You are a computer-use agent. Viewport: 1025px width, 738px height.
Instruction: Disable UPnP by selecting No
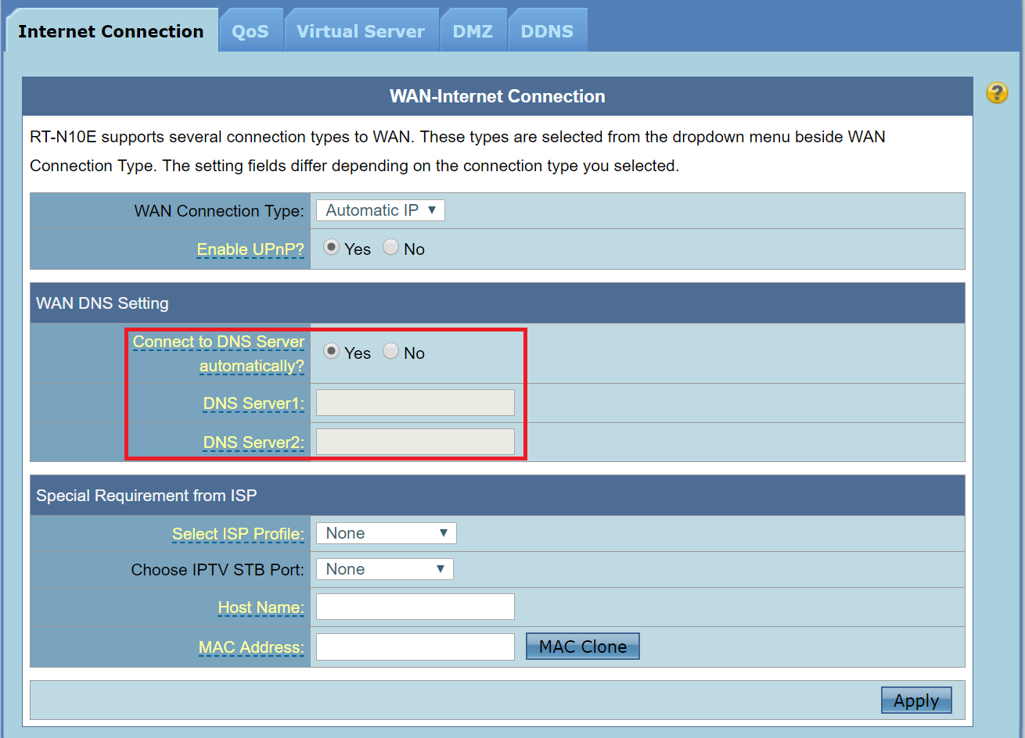(390, 246)
